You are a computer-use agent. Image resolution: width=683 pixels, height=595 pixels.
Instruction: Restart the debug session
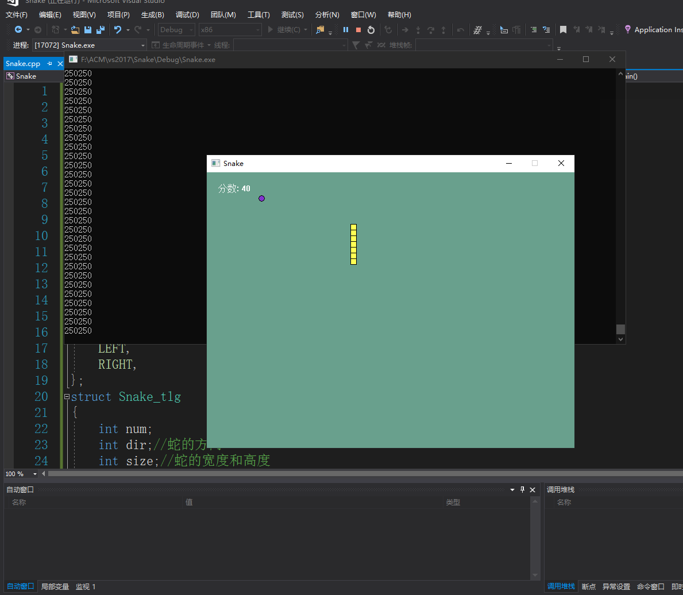click(371, 30)
